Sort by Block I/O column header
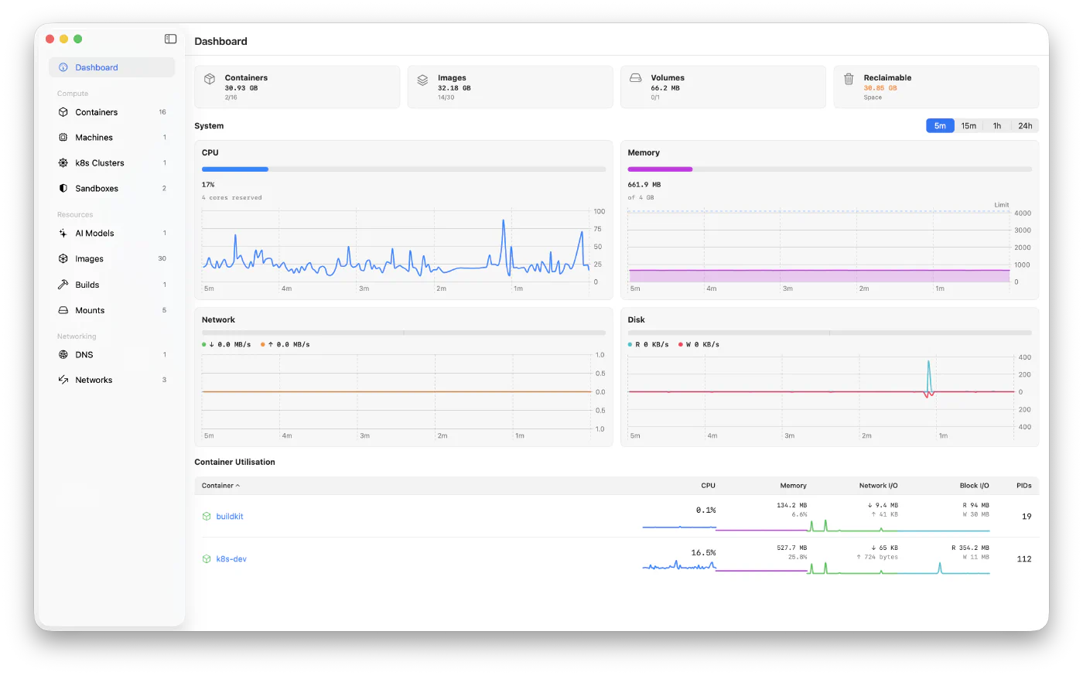Screen dimensions: 1083x676 click(974, 486)
